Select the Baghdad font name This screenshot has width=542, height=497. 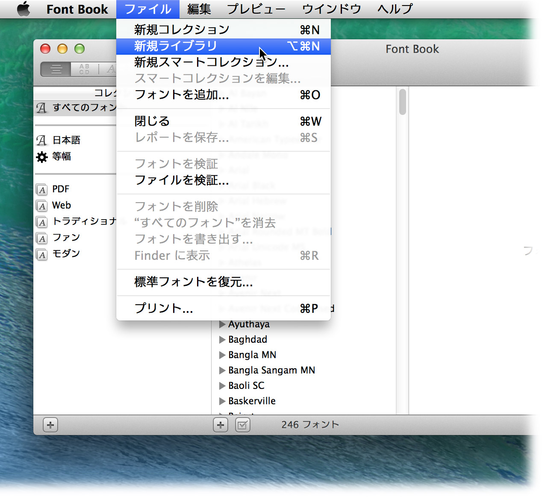[247, 340]
